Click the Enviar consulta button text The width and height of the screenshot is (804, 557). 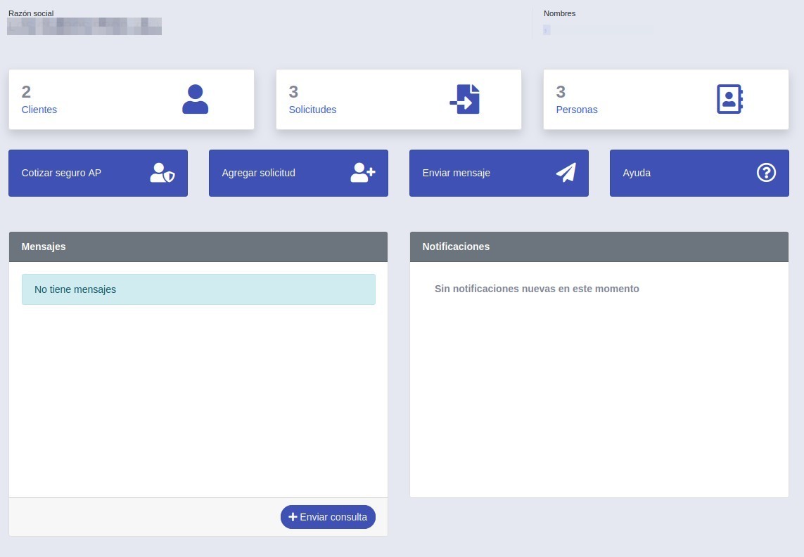[333, 517]
